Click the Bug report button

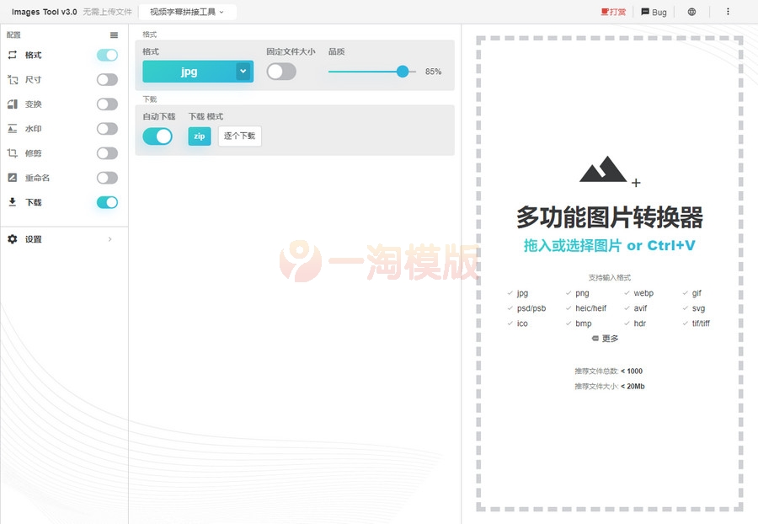point(653,12)
